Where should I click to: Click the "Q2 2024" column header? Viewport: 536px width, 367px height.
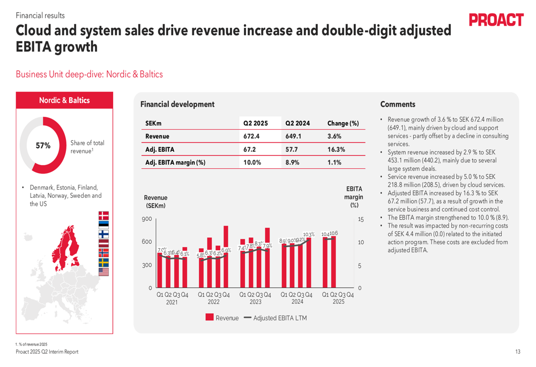(x=297, y=123)
